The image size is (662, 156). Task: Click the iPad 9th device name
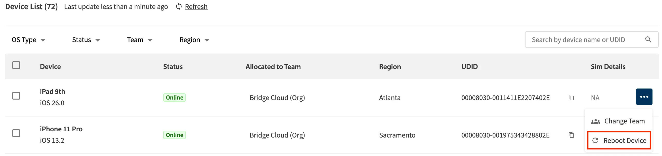pos(52,92)
